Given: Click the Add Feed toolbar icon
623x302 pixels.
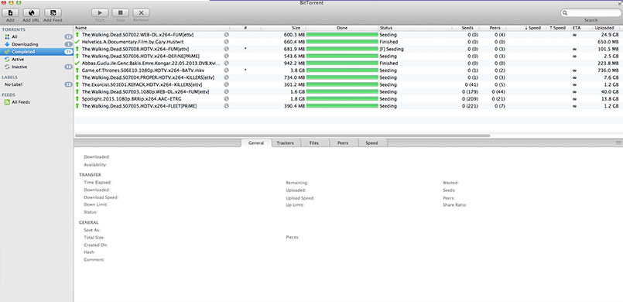Looking at the screenshot, I should 53,13.
